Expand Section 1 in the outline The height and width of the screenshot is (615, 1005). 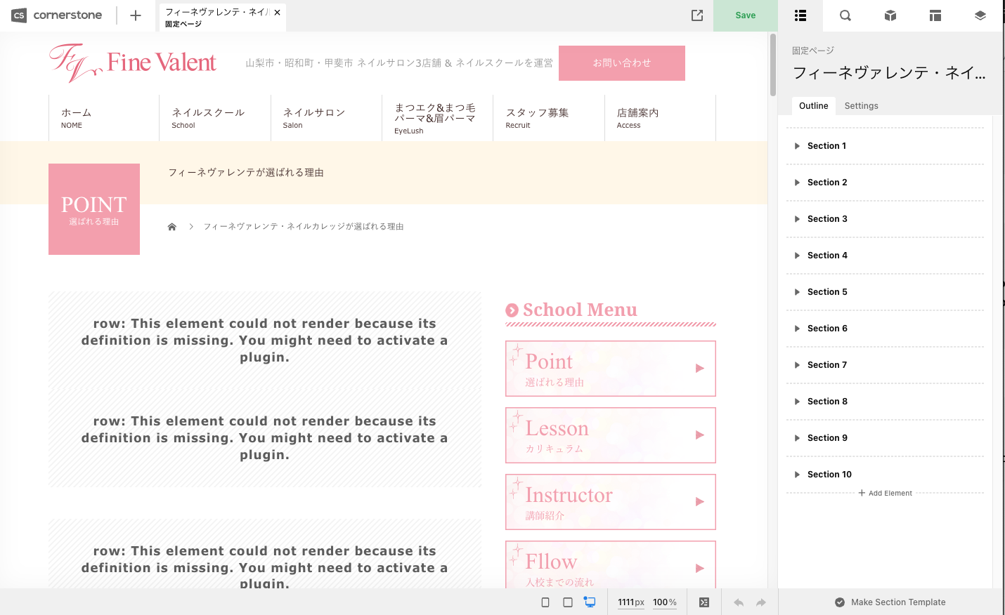pyautogui.click(x=797, y=146)
